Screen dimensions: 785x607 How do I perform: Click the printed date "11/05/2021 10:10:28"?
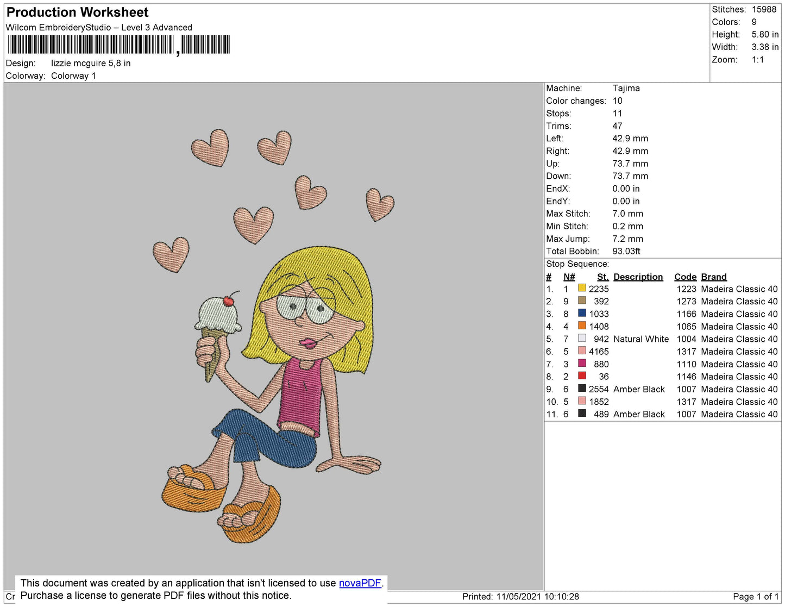[537, 596]
